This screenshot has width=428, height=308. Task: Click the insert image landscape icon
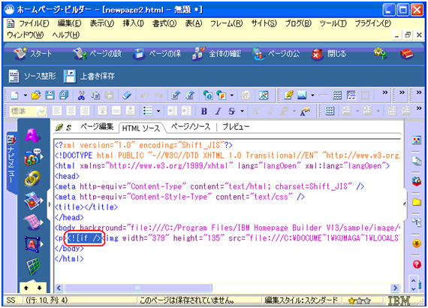tap(302, 95)
